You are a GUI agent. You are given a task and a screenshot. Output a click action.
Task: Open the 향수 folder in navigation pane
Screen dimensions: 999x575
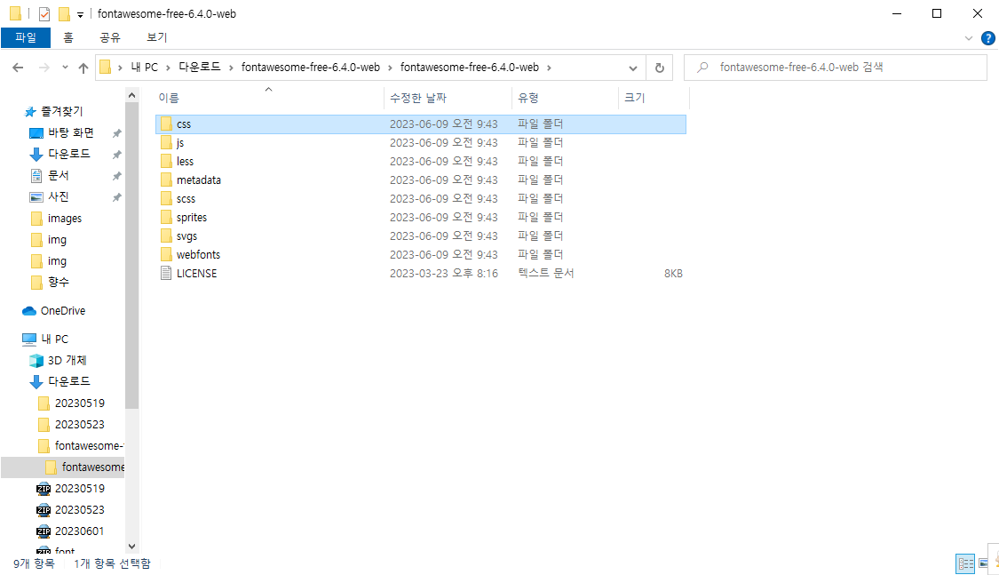58,282
